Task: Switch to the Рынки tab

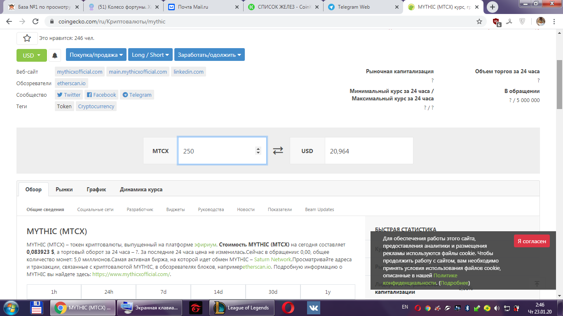Action: click(x=64, y=189)
